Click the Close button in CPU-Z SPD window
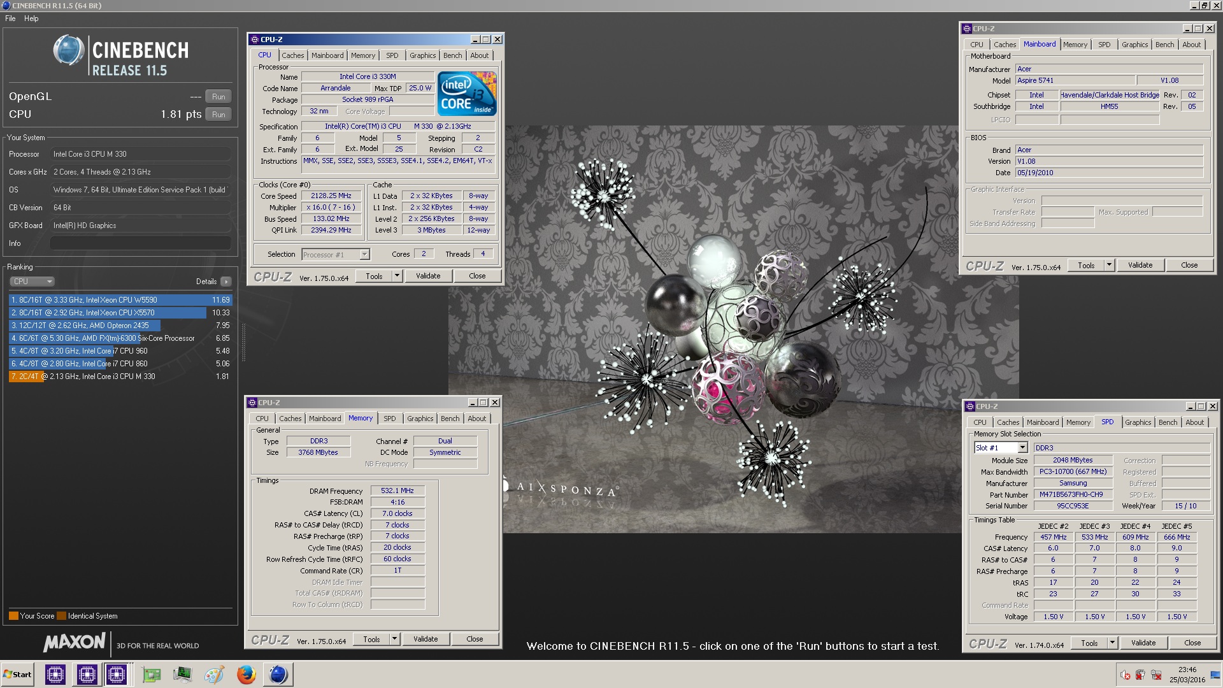Image resolution: width=1223 pixels, height=688 pixels. point(1192,643)
